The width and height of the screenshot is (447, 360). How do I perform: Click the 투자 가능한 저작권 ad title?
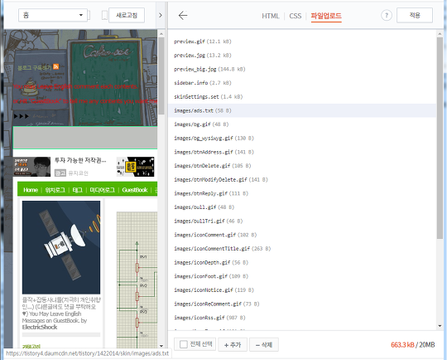[x=80, y=161]
